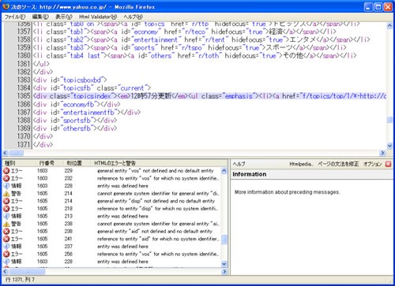Click error icon for line 1605 column 241

click(x=6, y=239)
